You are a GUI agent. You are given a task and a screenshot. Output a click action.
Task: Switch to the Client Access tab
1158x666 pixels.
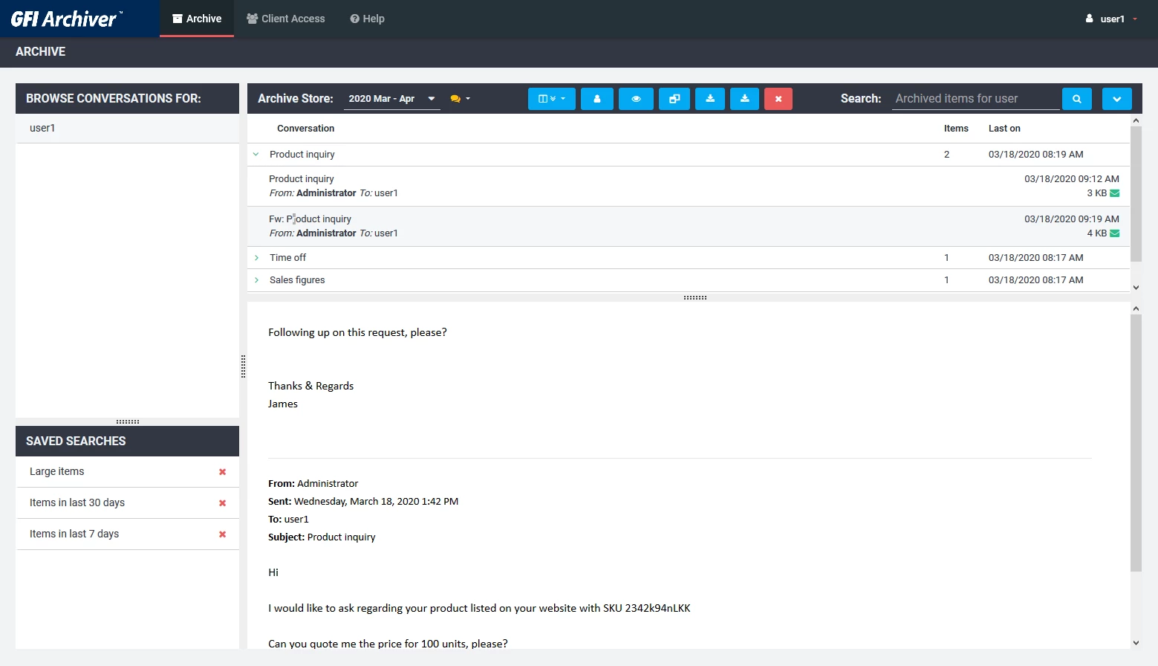[x=285, y=19]
